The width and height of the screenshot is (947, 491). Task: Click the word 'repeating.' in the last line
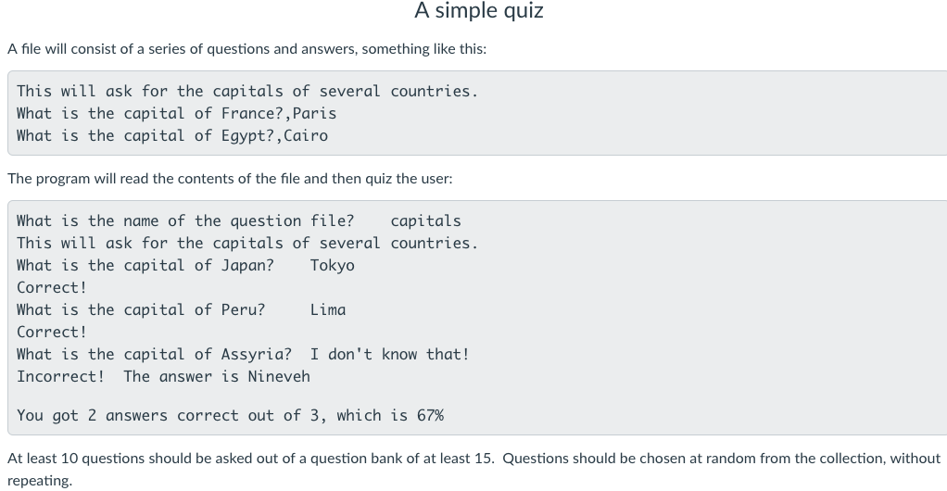tap(40, 482)
